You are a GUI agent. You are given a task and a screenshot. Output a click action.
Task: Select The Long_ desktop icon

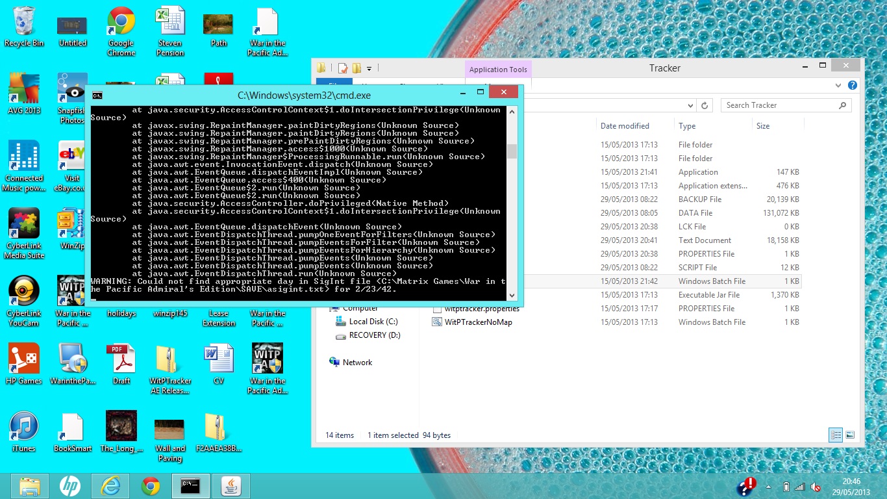coord(121,432)
